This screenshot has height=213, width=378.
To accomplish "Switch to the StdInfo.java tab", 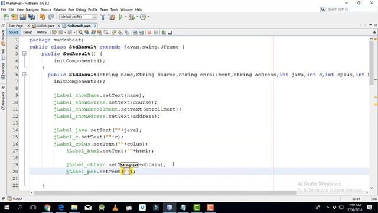I will coord(45,25).
